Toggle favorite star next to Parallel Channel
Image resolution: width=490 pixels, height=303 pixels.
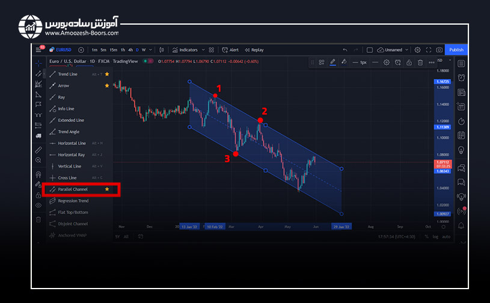pyautogui.click(x=107, y=189)
